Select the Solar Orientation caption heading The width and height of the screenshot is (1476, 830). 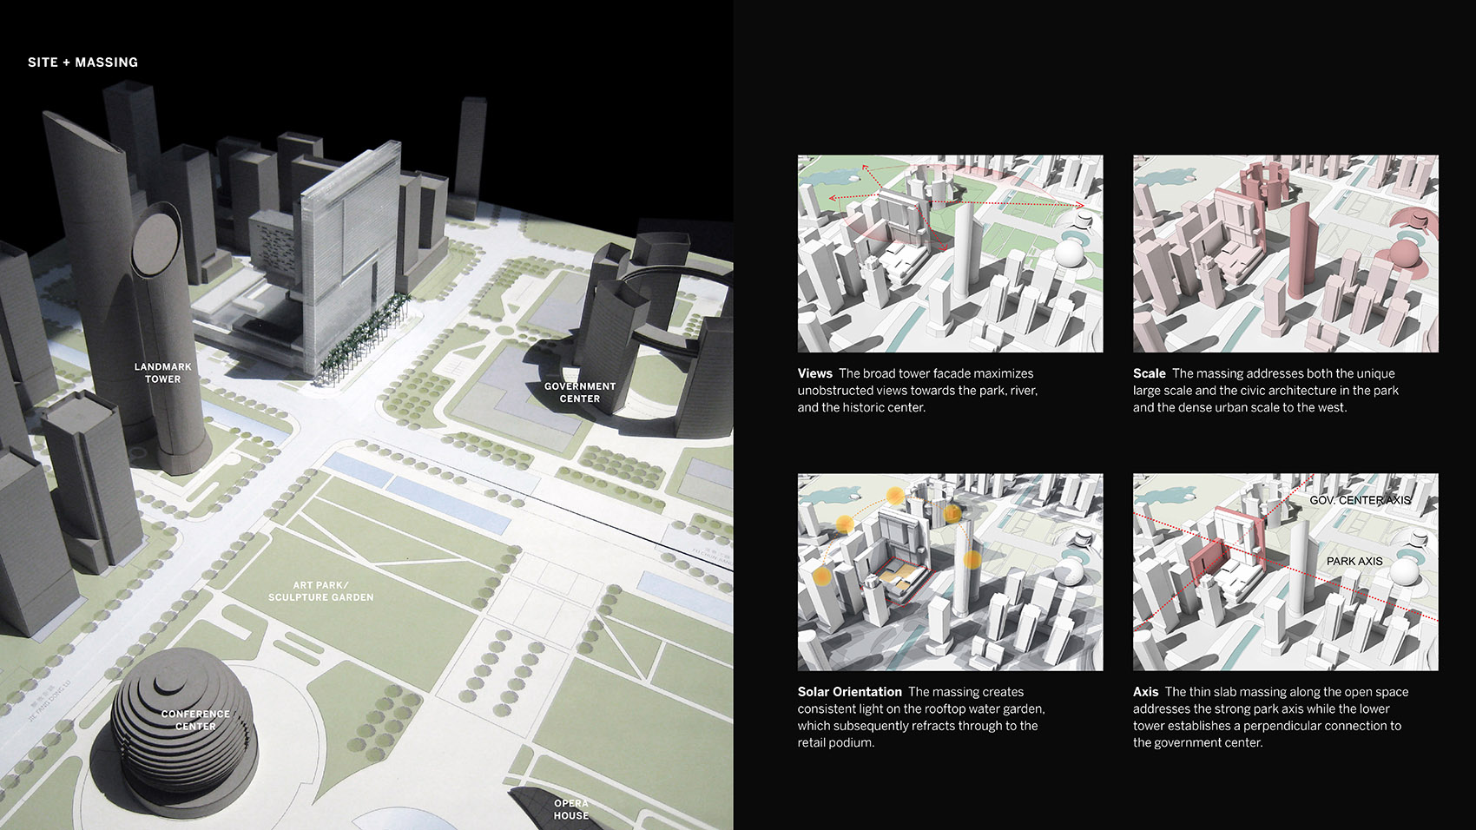(x=849, y=692)
